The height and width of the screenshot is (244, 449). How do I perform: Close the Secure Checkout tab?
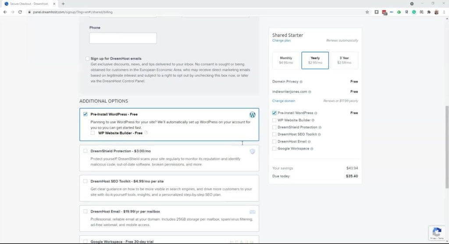(54, 4)
